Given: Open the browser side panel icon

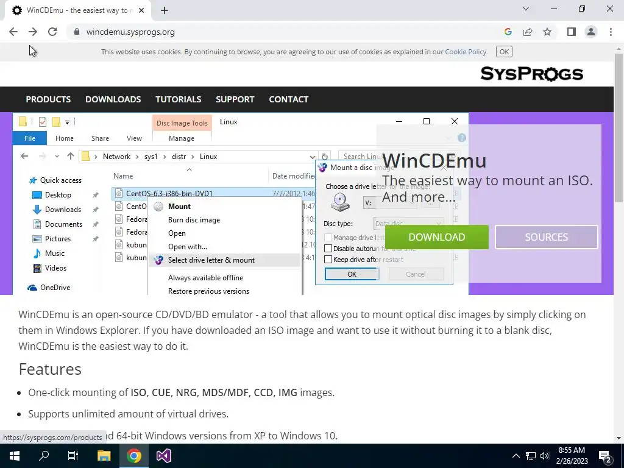Looking at the screenshot, I should [x=572, y=32].
